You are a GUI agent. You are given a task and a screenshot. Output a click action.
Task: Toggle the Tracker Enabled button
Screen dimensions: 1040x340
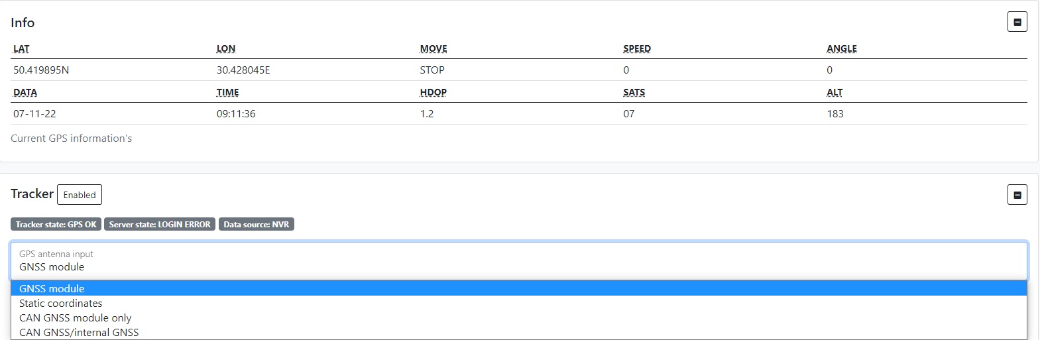(x=80, y=195)
